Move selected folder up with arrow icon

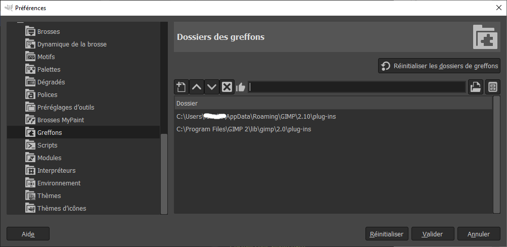tap(197, 87)
